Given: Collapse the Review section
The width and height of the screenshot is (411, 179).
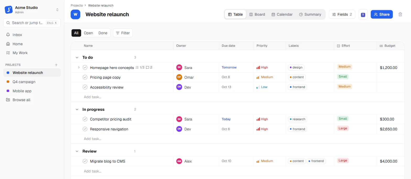Looking at the screenshot, I should pos(77,151).
